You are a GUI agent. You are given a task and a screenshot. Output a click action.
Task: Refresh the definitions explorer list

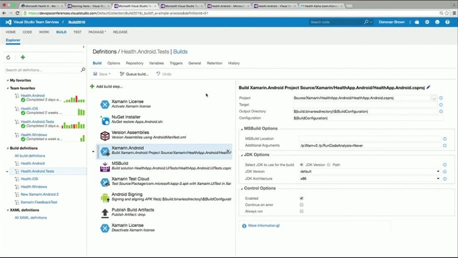pyautogui.click(x=8, y=58)
